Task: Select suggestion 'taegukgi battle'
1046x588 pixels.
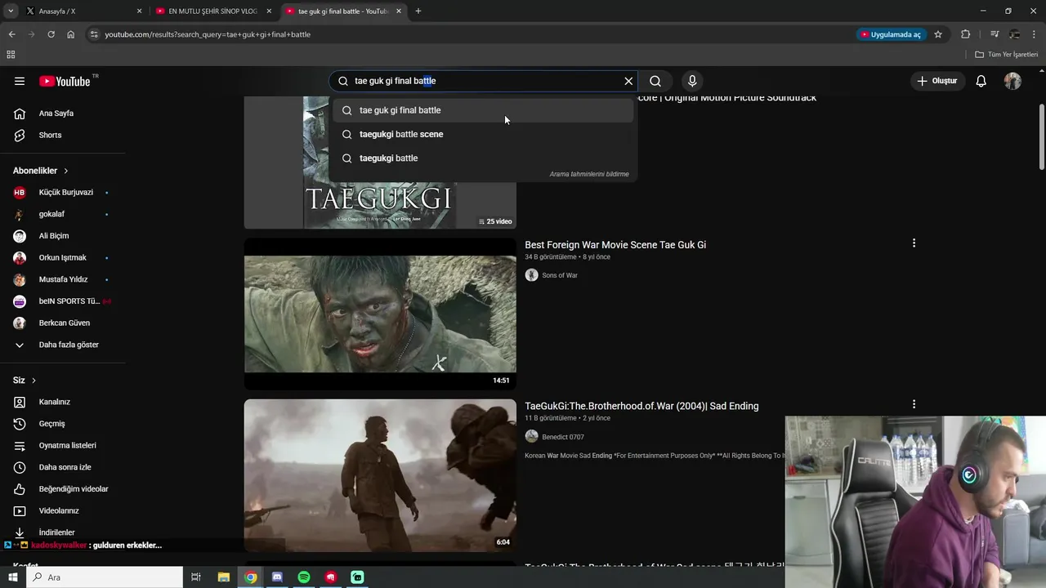Action: (x=483, y=158)
